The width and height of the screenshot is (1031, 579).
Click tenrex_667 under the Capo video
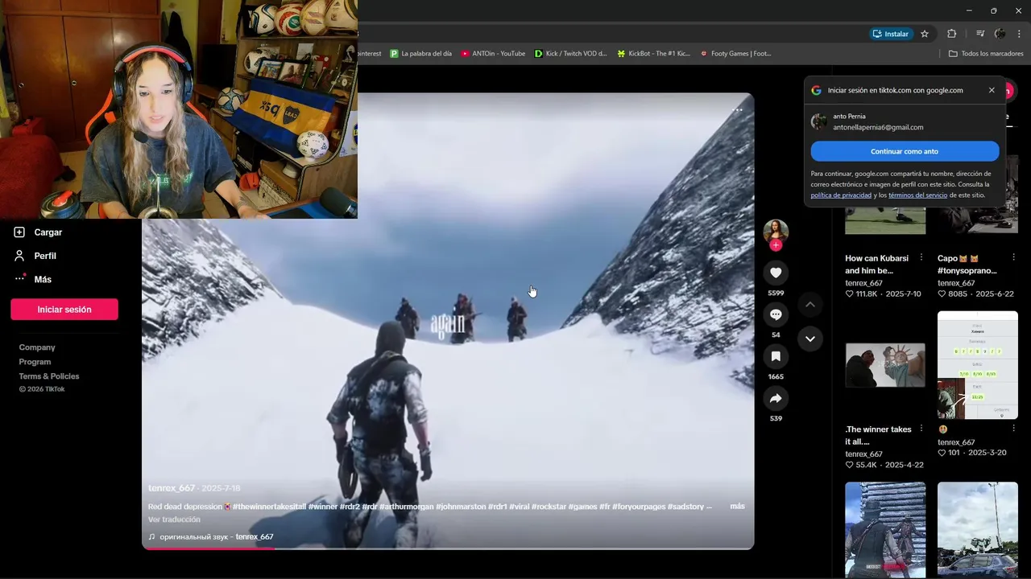tap(956, 283)
